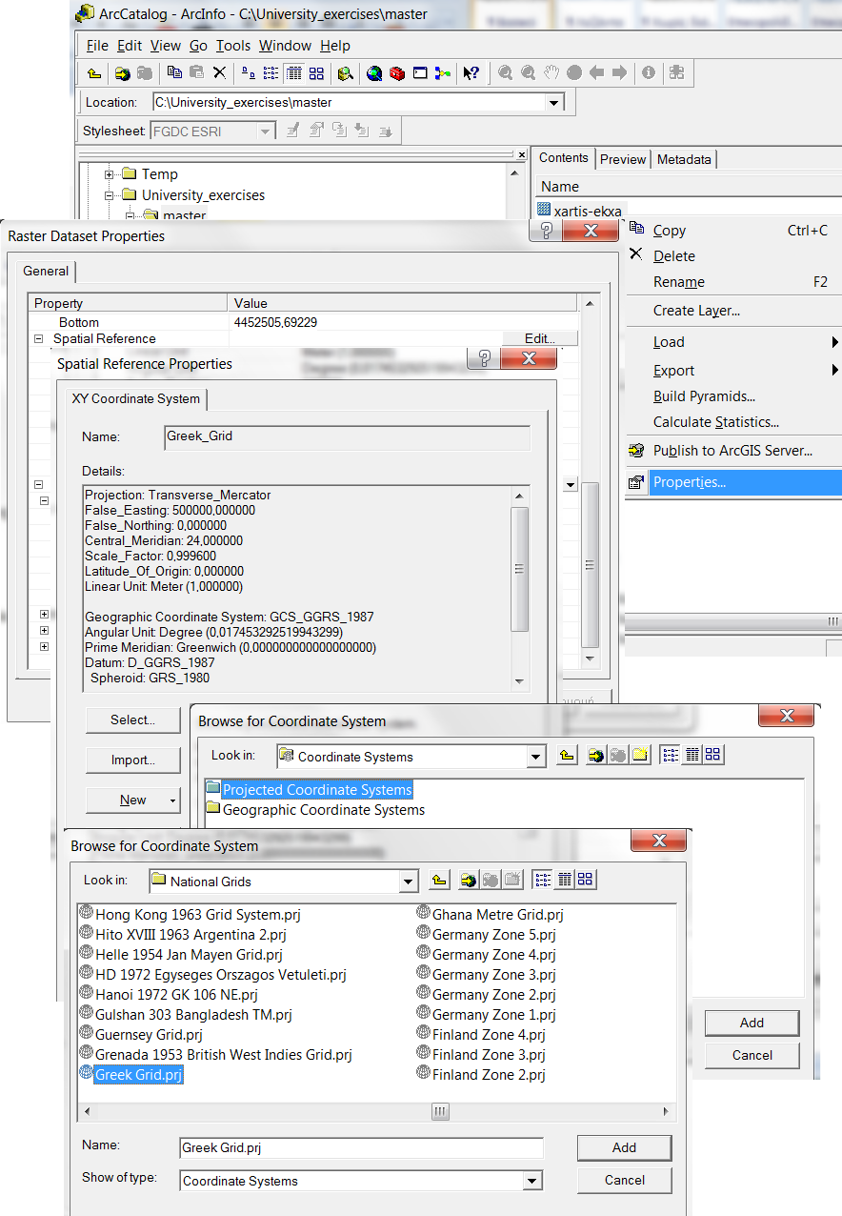842x1216 pixels.
Task: Click Connect To Folder icon in National Grids dialog
Action: point(468,880)
